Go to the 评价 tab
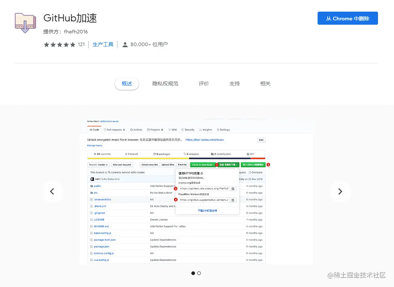The image size is (394, 287). 204,84
